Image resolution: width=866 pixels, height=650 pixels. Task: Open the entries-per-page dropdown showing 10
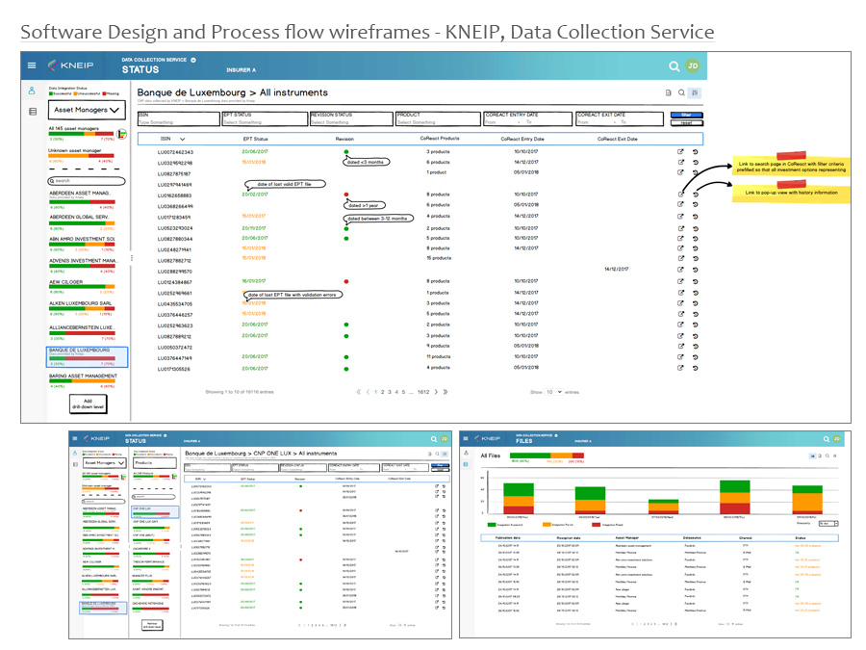pos(553,392)
